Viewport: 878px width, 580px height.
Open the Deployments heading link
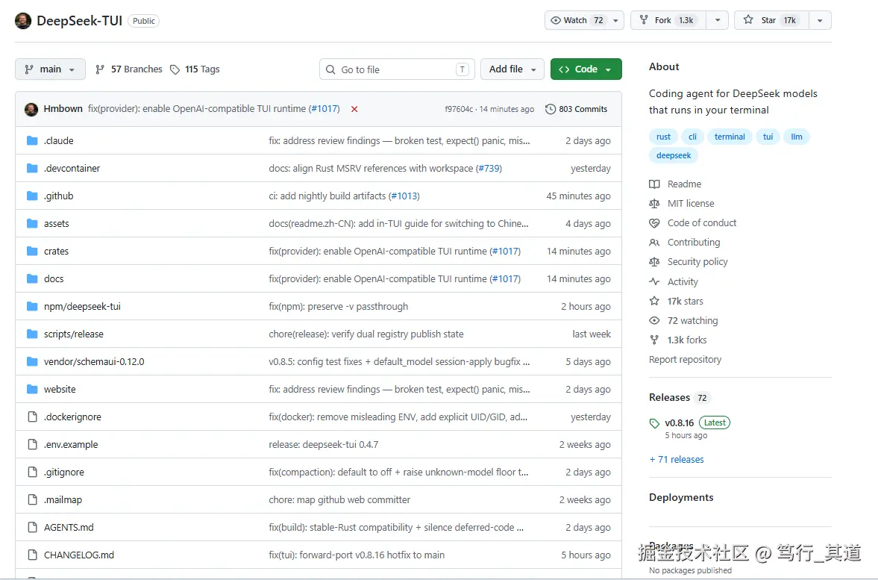681,497
